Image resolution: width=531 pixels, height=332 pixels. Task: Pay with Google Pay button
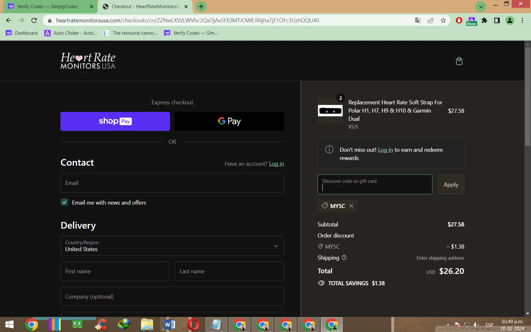coord(229,121)
